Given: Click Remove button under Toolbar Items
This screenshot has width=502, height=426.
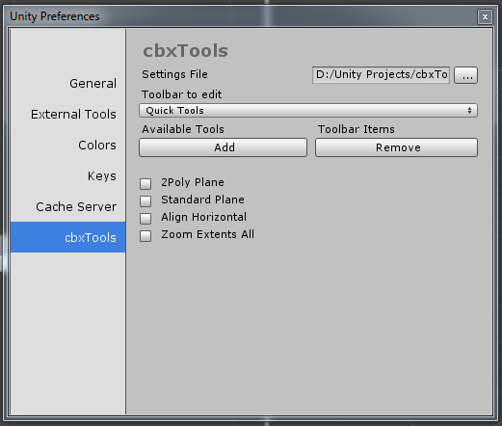Looking at the screenshot, I should (x=396, y=147).
